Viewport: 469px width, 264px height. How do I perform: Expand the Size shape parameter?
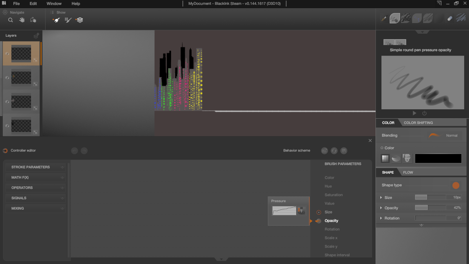click(381, 198)
